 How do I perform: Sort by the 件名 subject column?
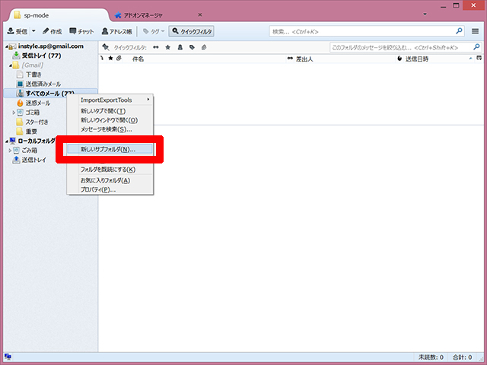pyautogui.click(x=205, y=59)
